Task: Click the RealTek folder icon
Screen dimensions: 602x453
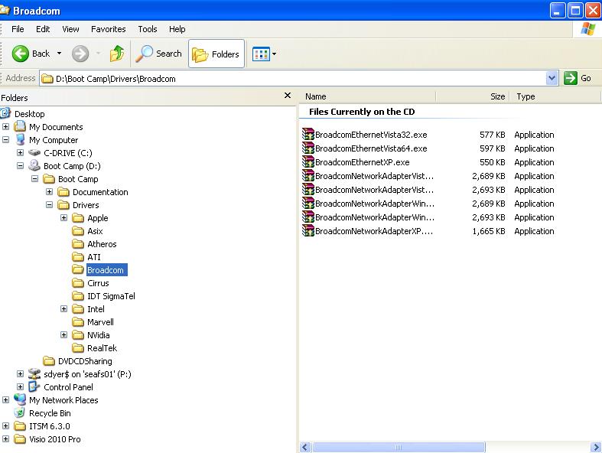Action: pos(78,348)
